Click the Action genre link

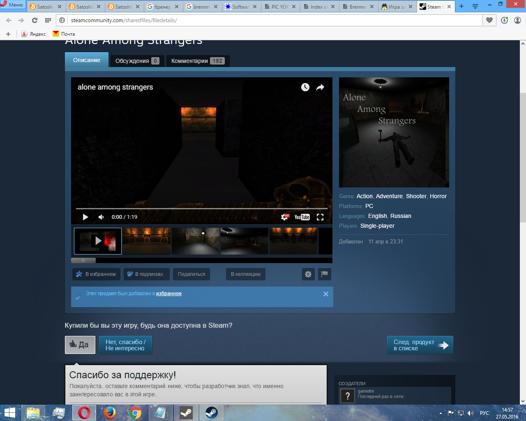tap(365, 196)
